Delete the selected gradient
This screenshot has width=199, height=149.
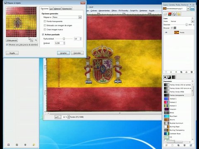184,145
